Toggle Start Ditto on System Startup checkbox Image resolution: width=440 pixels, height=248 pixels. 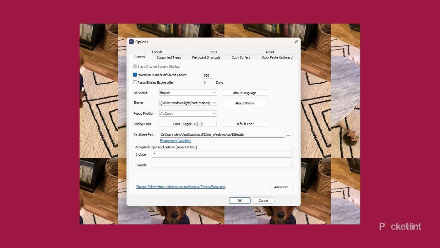[135, 67]
